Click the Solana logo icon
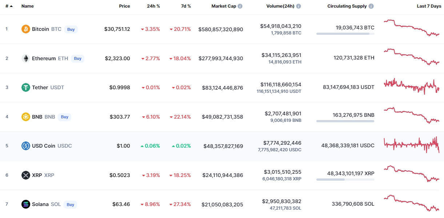 tap(26, 204)
